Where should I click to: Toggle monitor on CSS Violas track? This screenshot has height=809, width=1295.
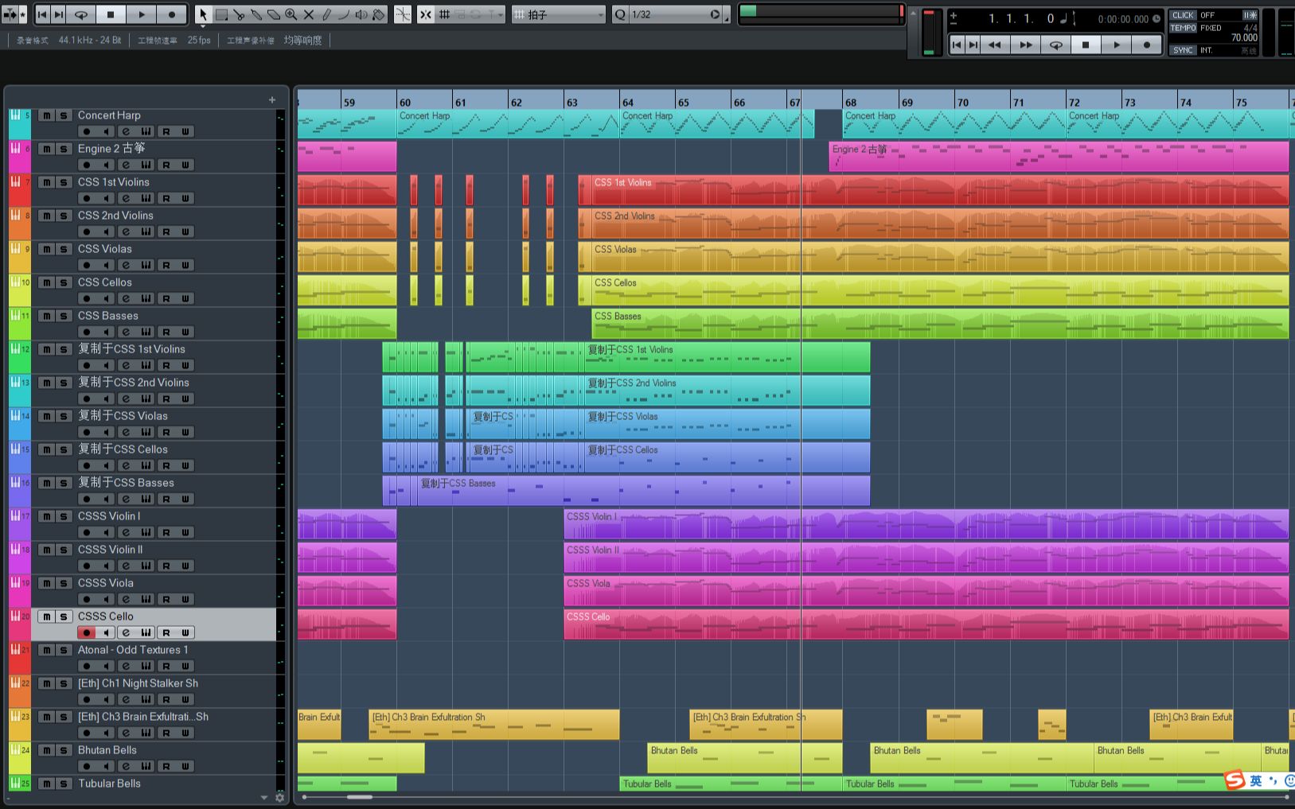(x=106, y=265)
